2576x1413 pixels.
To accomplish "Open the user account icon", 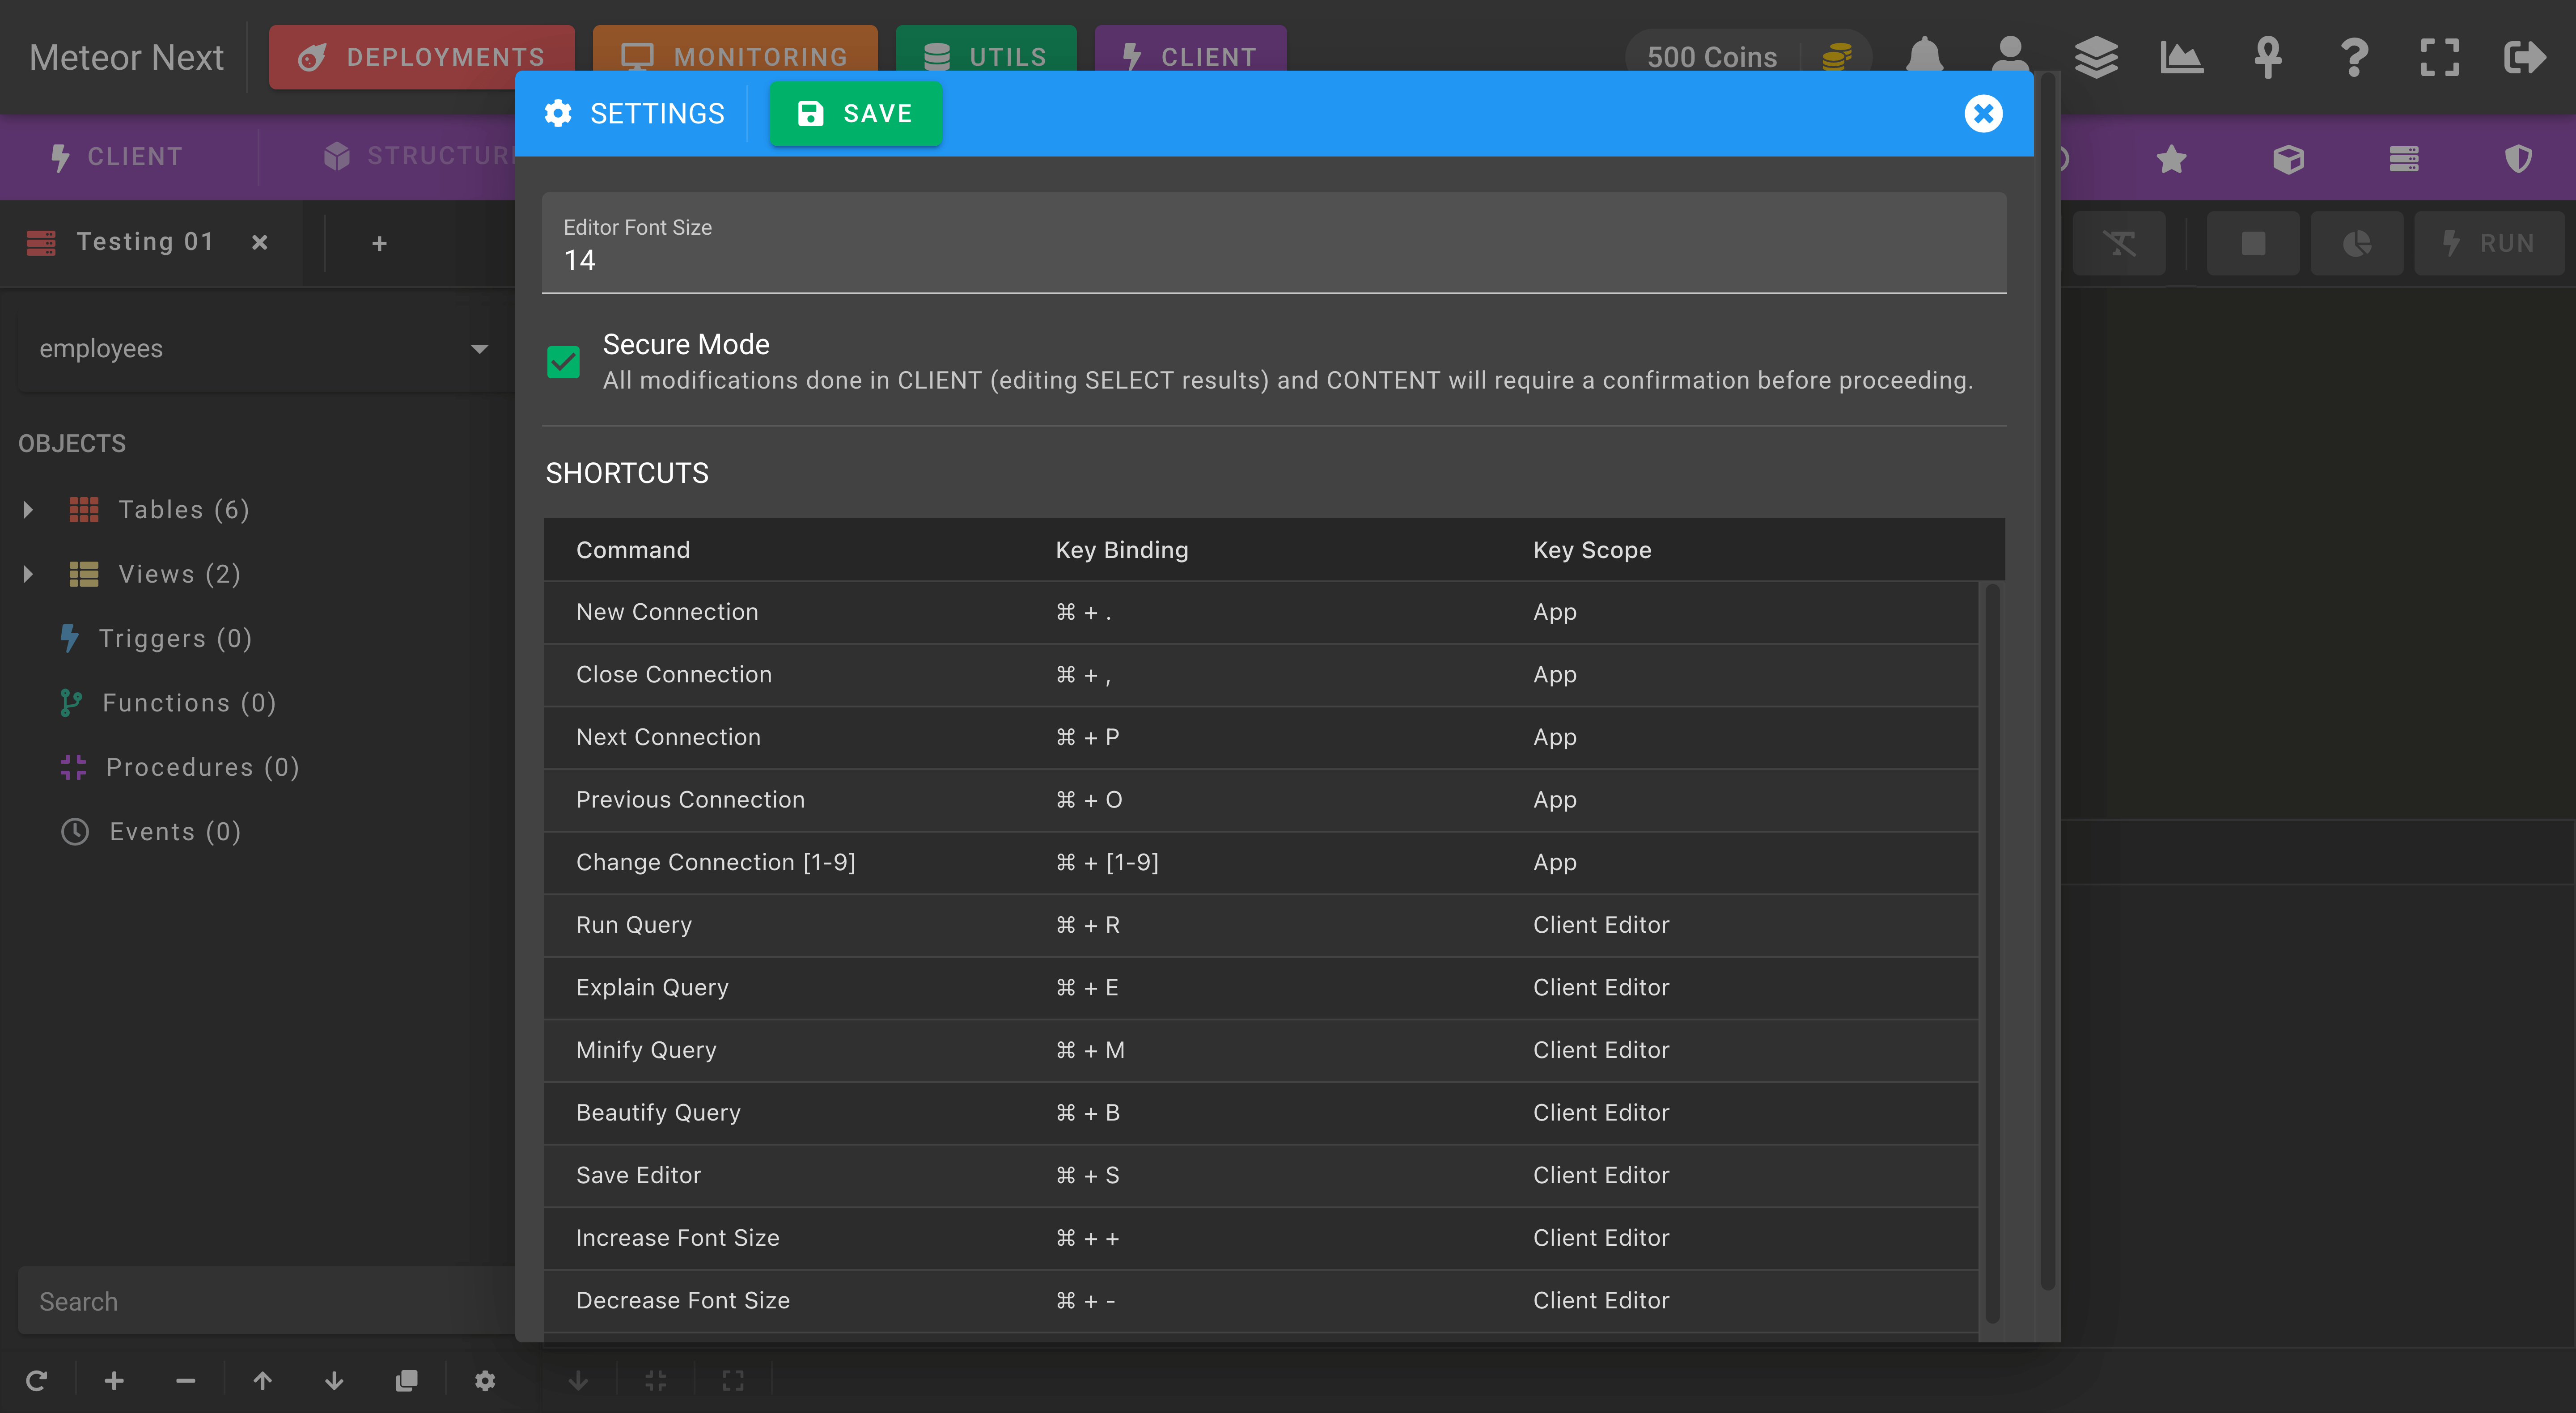I will click(2009, 56).
